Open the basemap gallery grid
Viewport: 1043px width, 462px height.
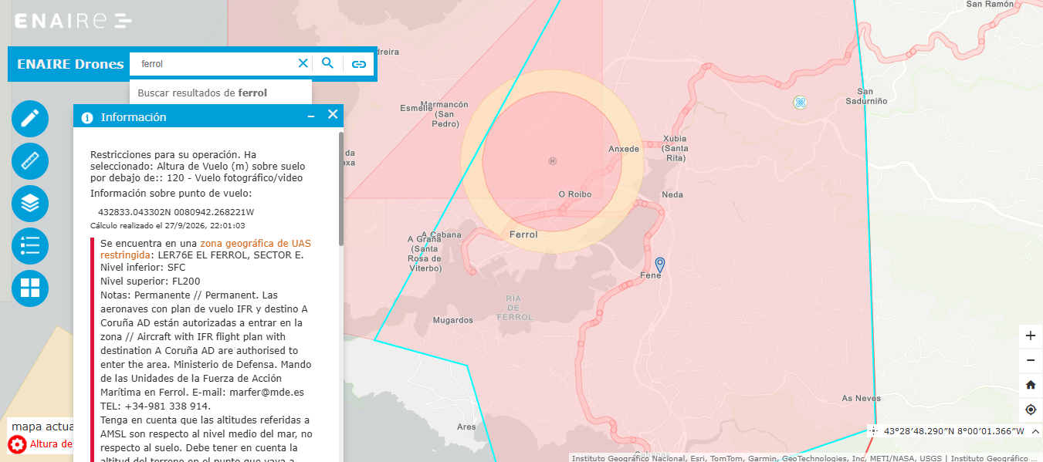30,288
